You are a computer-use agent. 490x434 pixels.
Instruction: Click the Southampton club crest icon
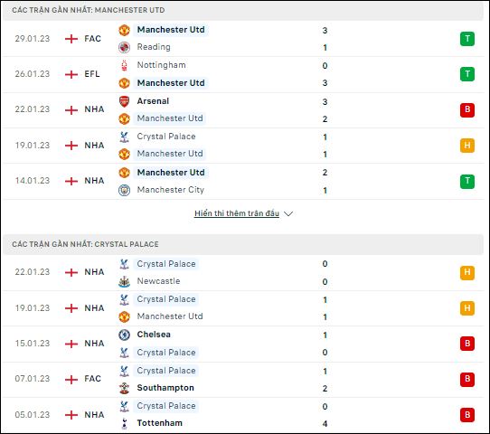(x=124, y=388)
